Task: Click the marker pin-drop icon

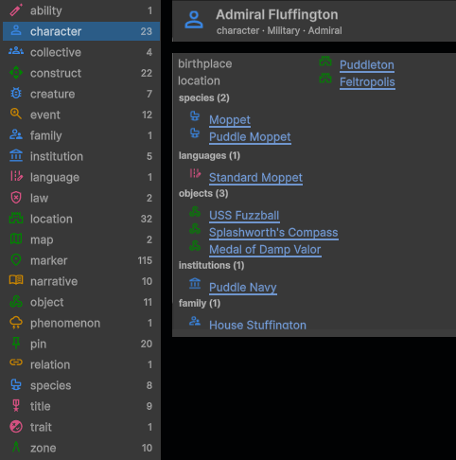Action: pyautogui.click(x=16, y=260)
